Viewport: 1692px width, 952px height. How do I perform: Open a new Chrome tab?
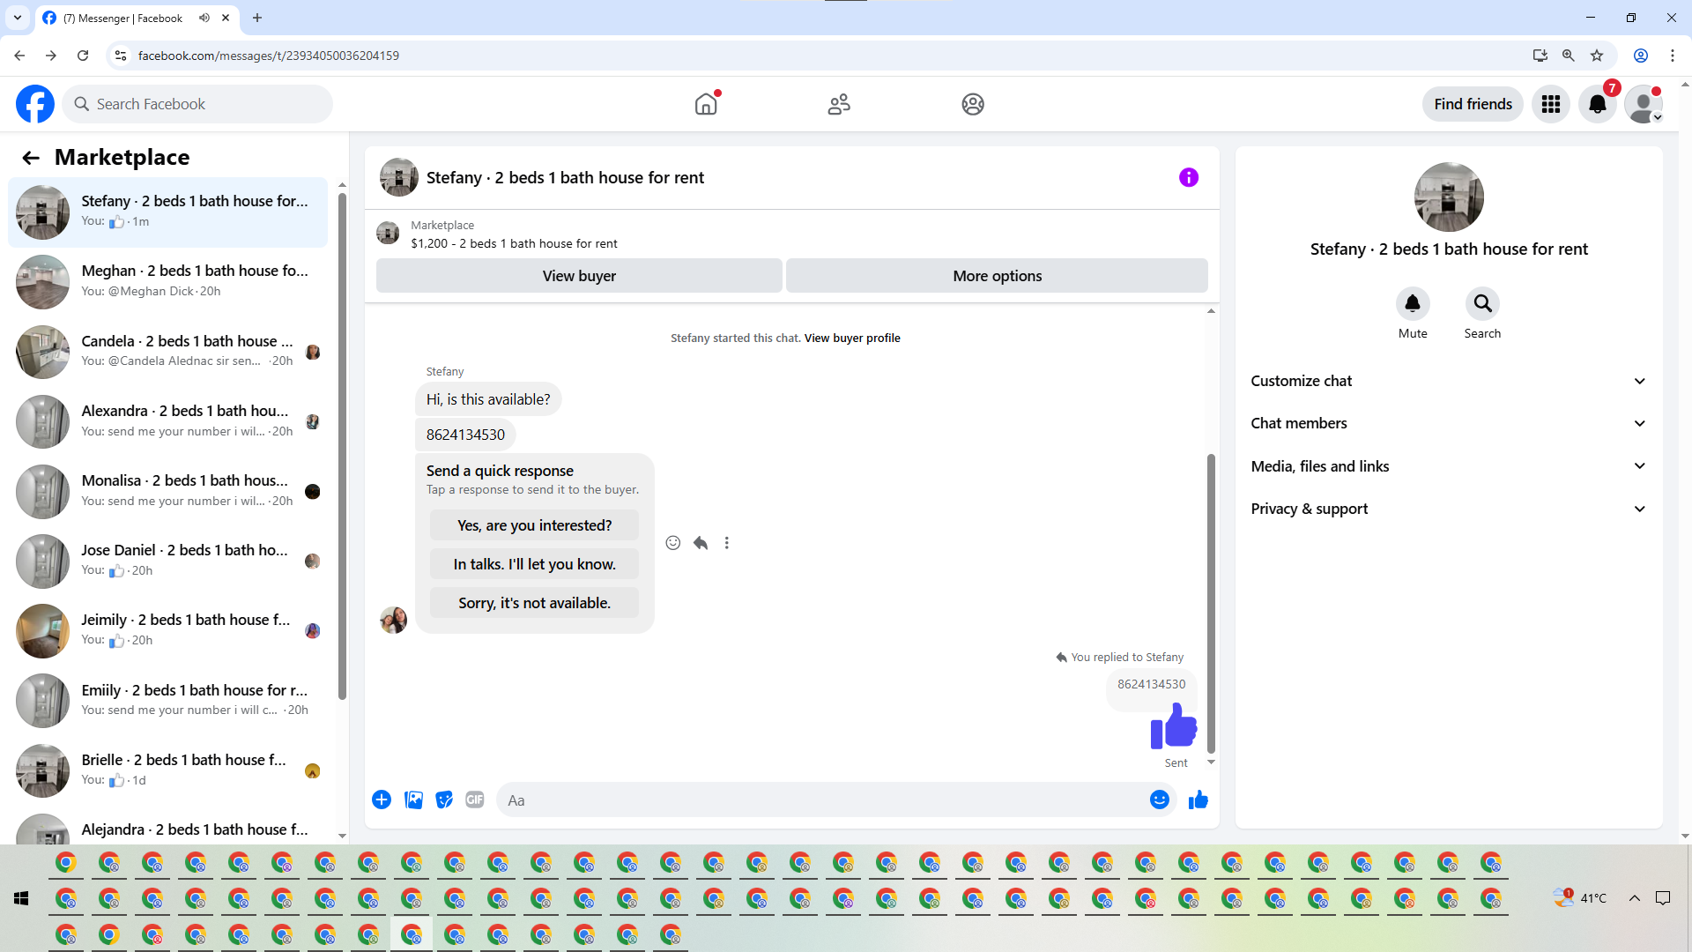click(257, 18)
